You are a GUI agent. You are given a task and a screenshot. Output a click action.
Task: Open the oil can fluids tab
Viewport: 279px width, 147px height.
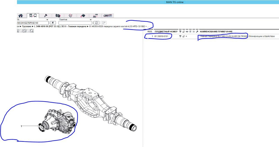[83, 16]
